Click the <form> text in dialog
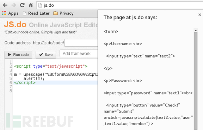This screenshot has width=203, height=130. coord(111,32)
